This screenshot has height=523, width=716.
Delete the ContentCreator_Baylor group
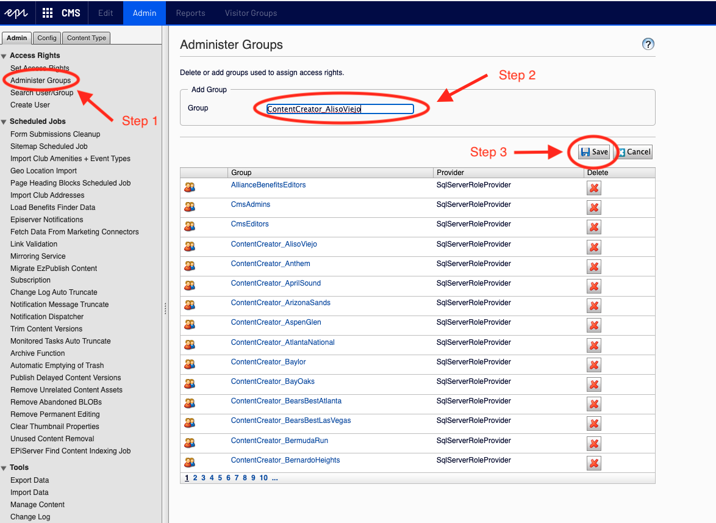[593, 365]
